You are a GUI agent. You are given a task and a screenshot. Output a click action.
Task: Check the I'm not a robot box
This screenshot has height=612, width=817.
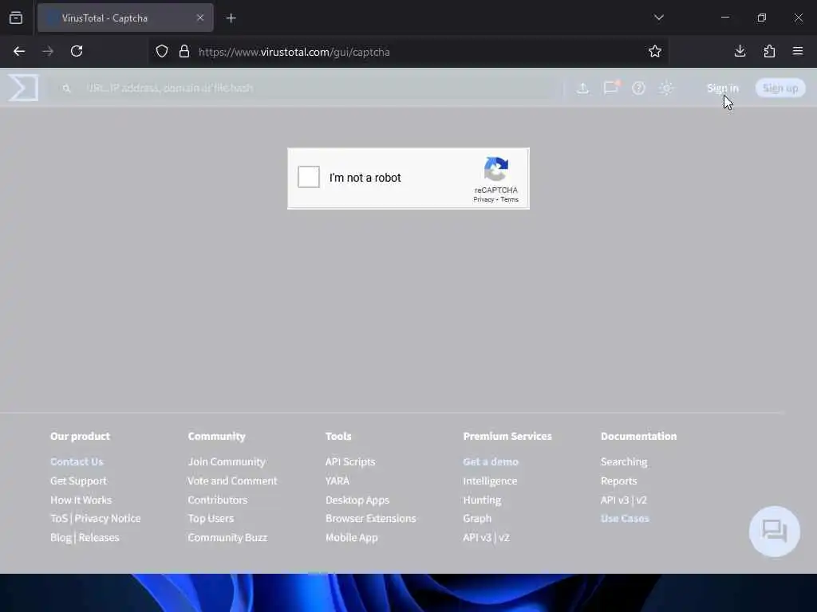click(309, 177)
